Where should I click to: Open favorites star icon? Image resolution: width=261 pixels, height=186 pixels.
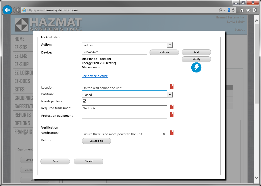point(248,10)
